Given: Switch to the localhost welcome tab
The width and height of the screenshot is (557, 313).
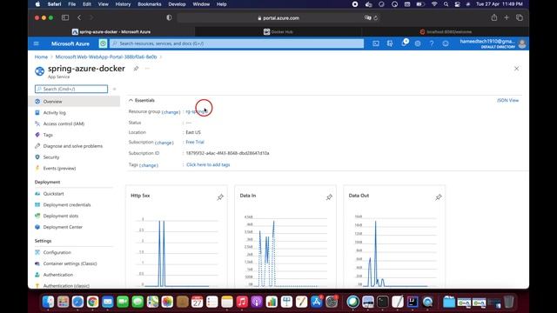Looking at the screenshot, I should tap(446, 31).
